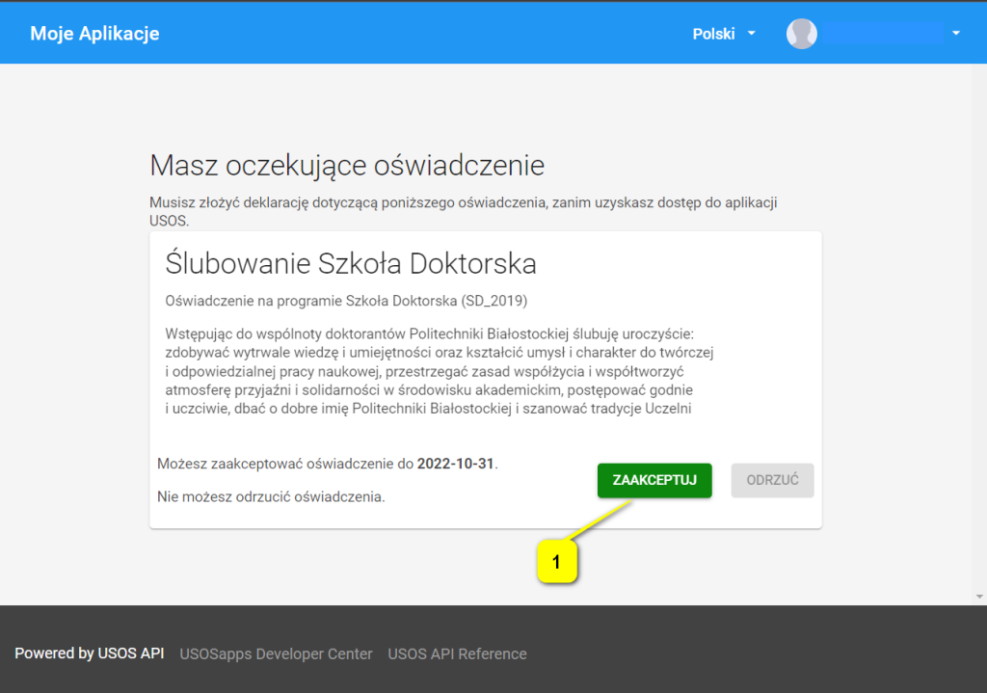The height and width of the screenshot is (693, 987).
Task: Open the Polski language dropdown
Action: coord(724,34)
